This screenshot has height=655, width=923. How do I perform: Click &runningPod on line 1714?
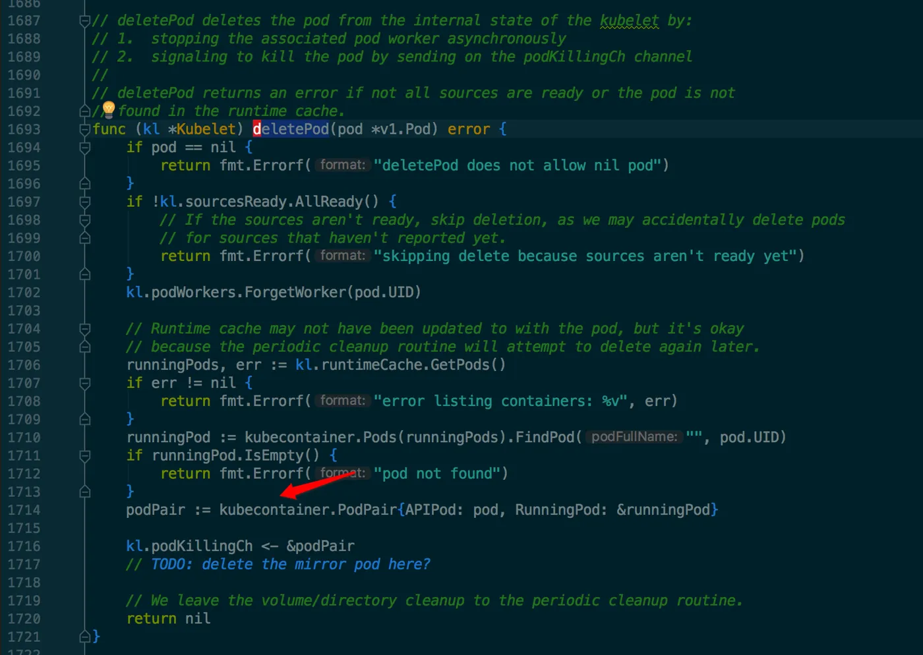pos(663,509)
